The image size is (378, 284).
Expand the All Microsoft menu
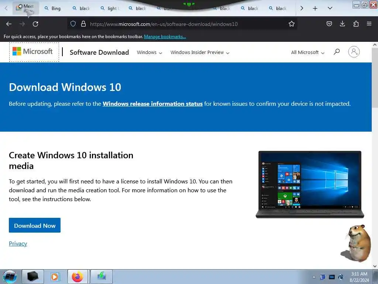[x=307, y=53]
